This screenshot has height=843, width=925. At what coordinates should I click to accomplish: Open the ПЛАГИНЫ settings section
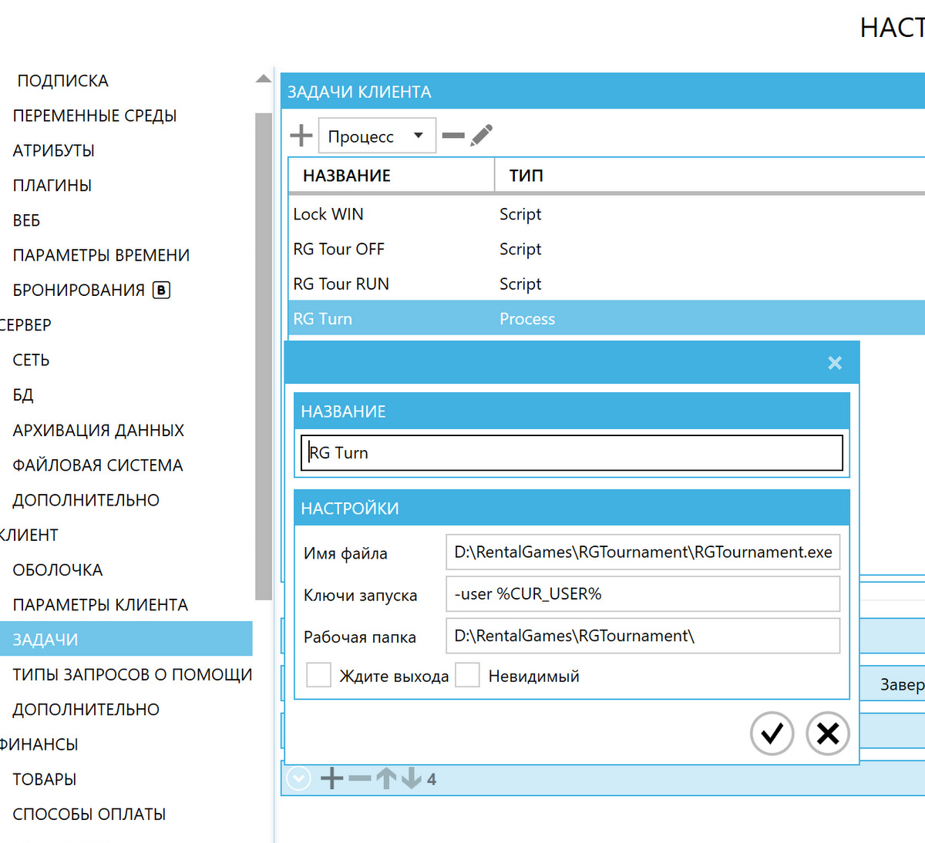pos(52,186)
